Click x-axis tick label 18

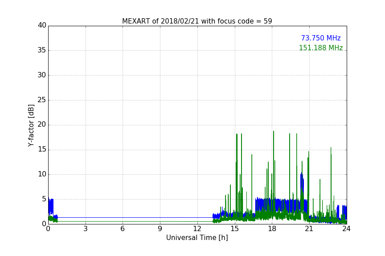(x=272, y=229)
